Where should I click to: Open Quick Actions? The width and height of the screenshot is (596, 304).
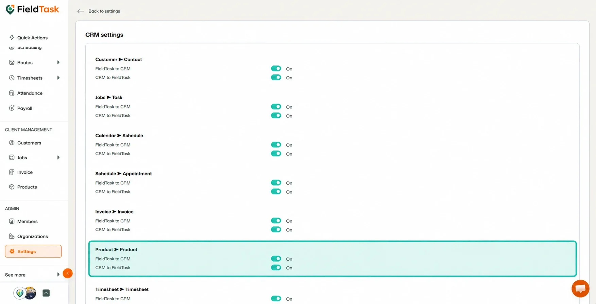point(32,38)
